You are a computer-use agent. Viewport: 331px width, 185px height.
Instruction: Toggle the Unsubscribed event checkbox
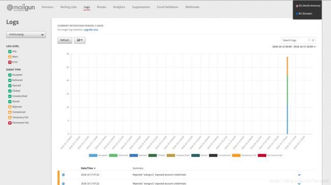pos(10,96)
